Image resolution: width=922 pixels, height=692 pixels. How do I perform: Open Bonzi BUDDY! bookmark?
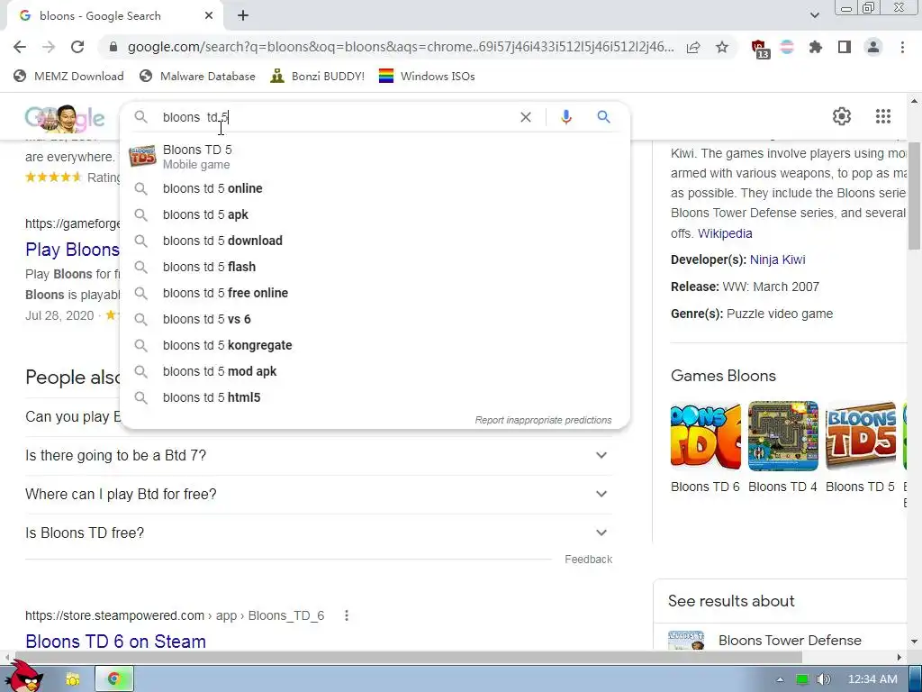(317, 76)
